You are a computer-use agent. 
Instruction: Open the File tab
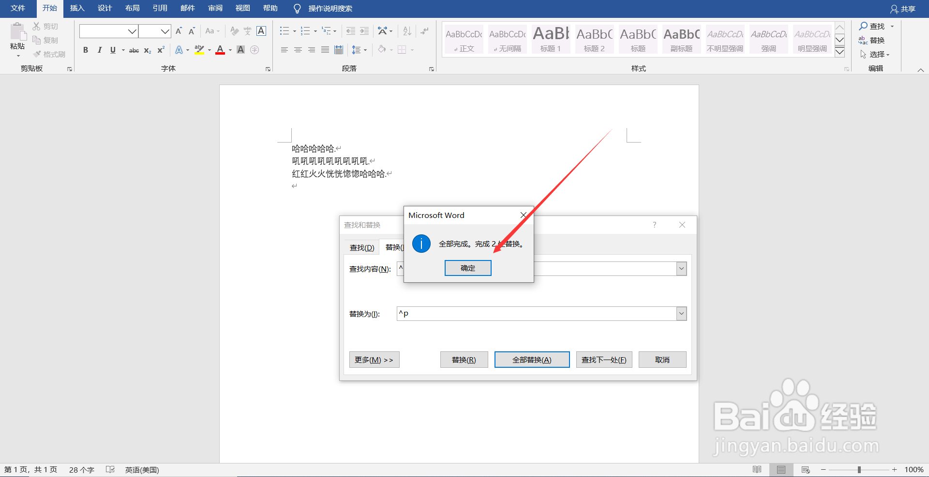18,8
